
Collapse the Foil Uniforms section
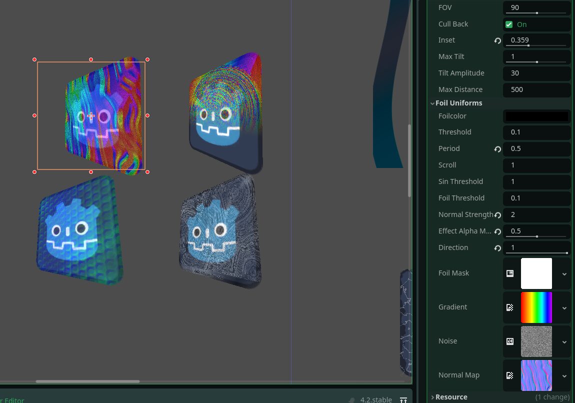[432, 103]
